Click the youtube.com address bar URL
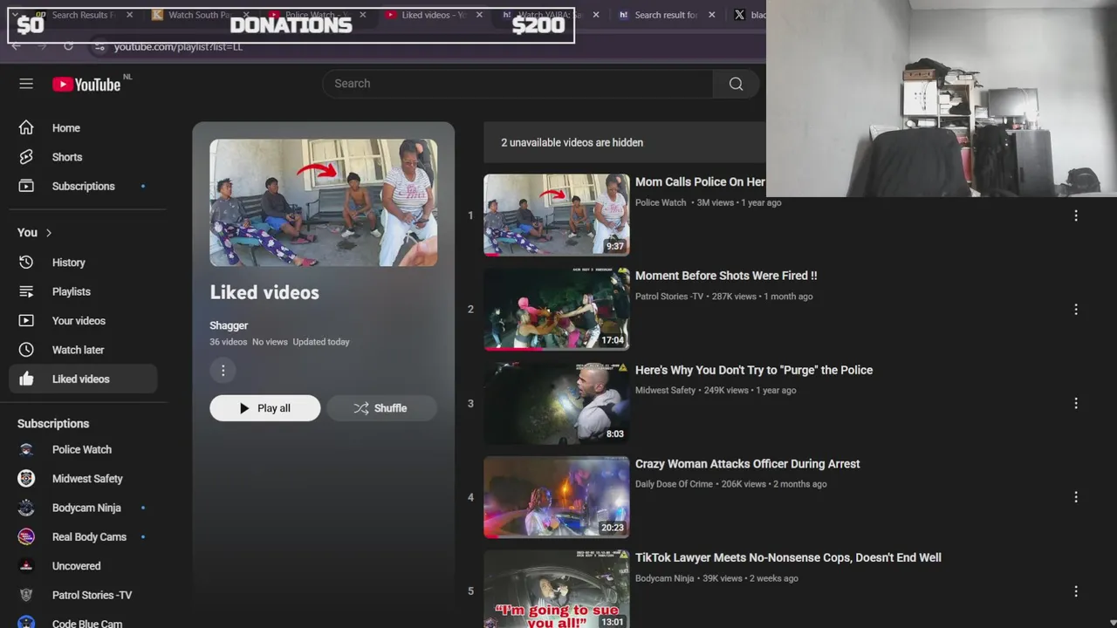This screenshot has height=628, width=1117. [x=178, y=46]
